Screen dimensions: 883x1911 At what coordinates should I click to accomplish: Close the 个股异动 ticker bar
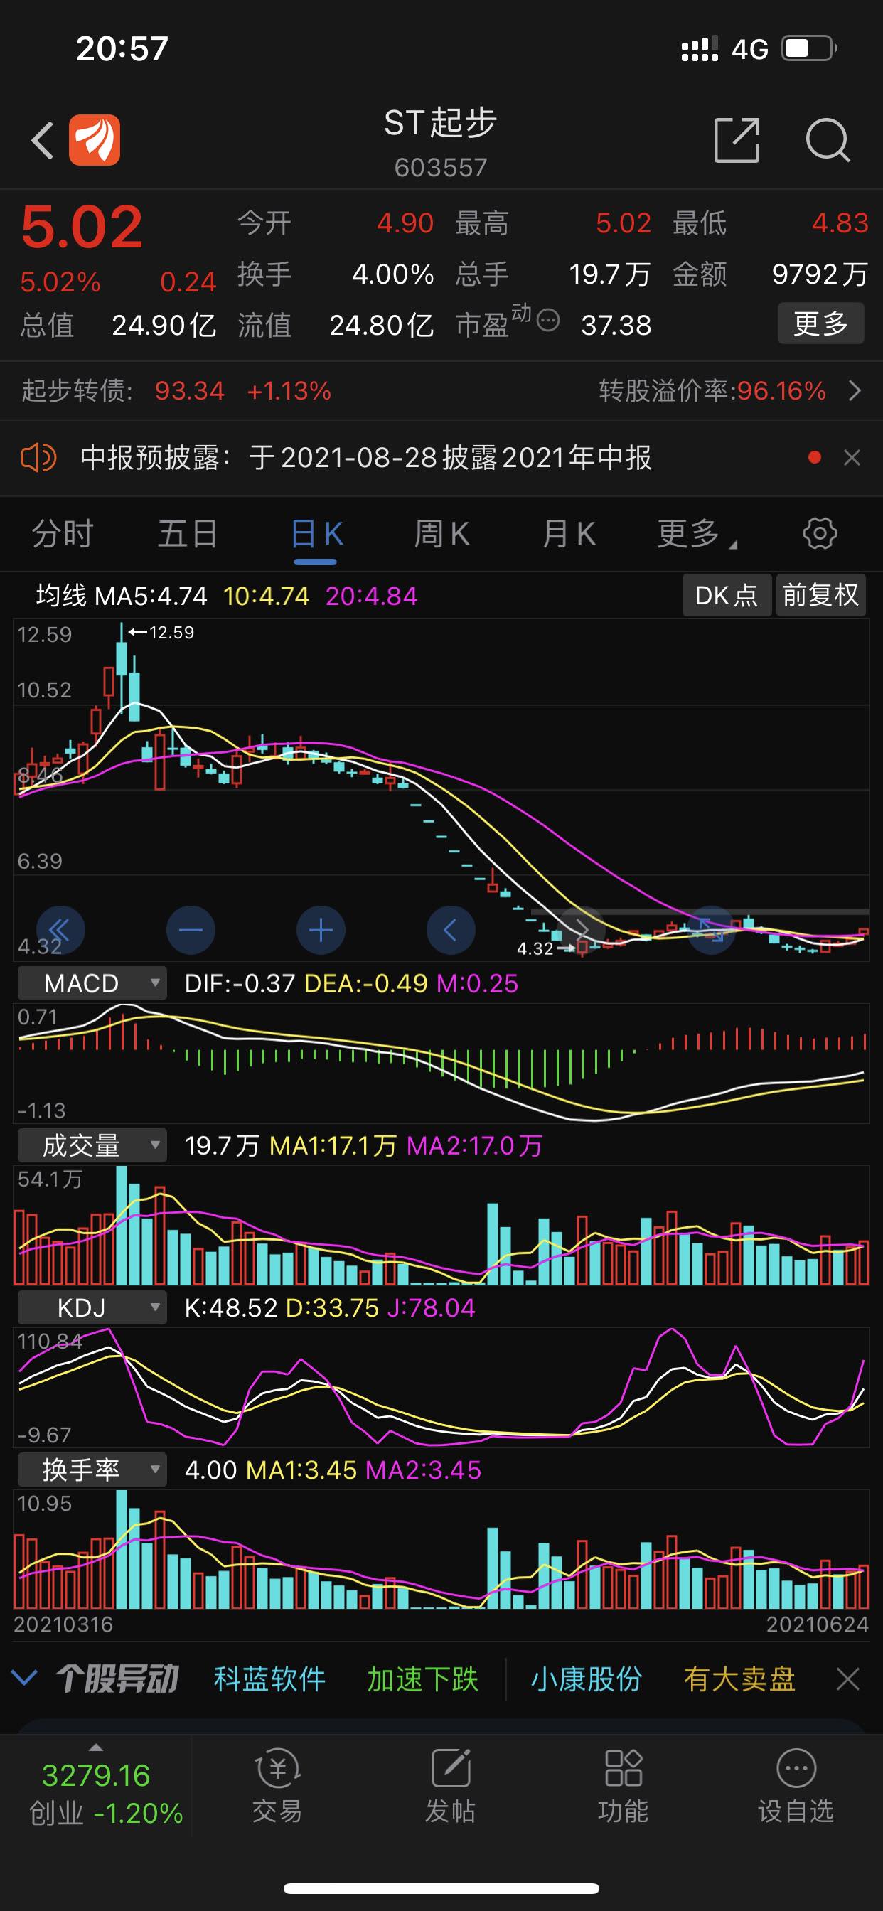point(847,1679)
